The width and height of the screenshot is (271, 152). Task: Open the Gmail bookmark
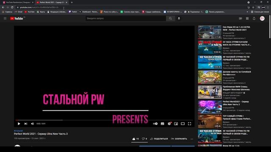(x=19, y=12)
